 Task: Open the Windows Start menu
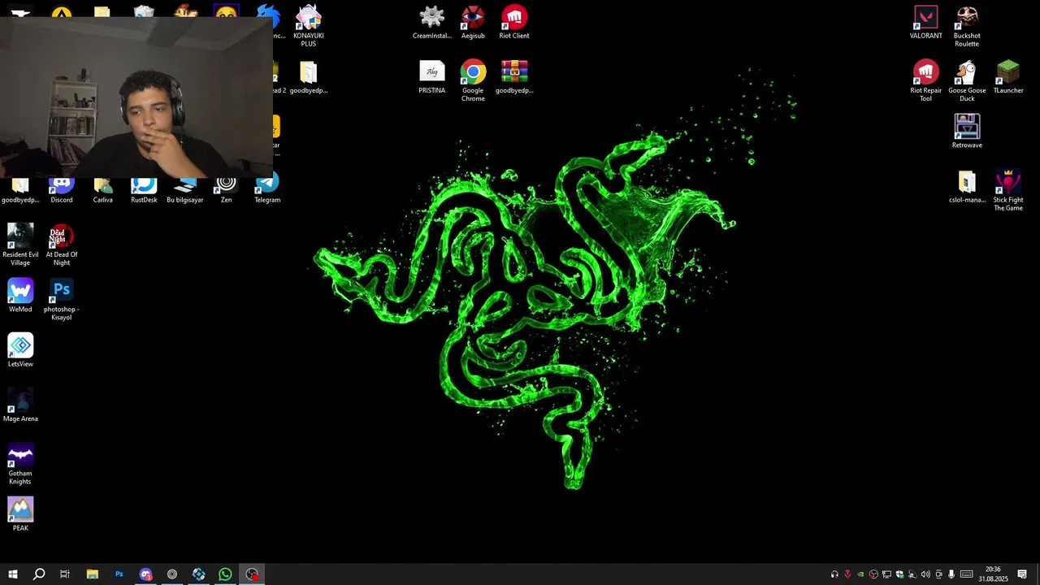13,574
